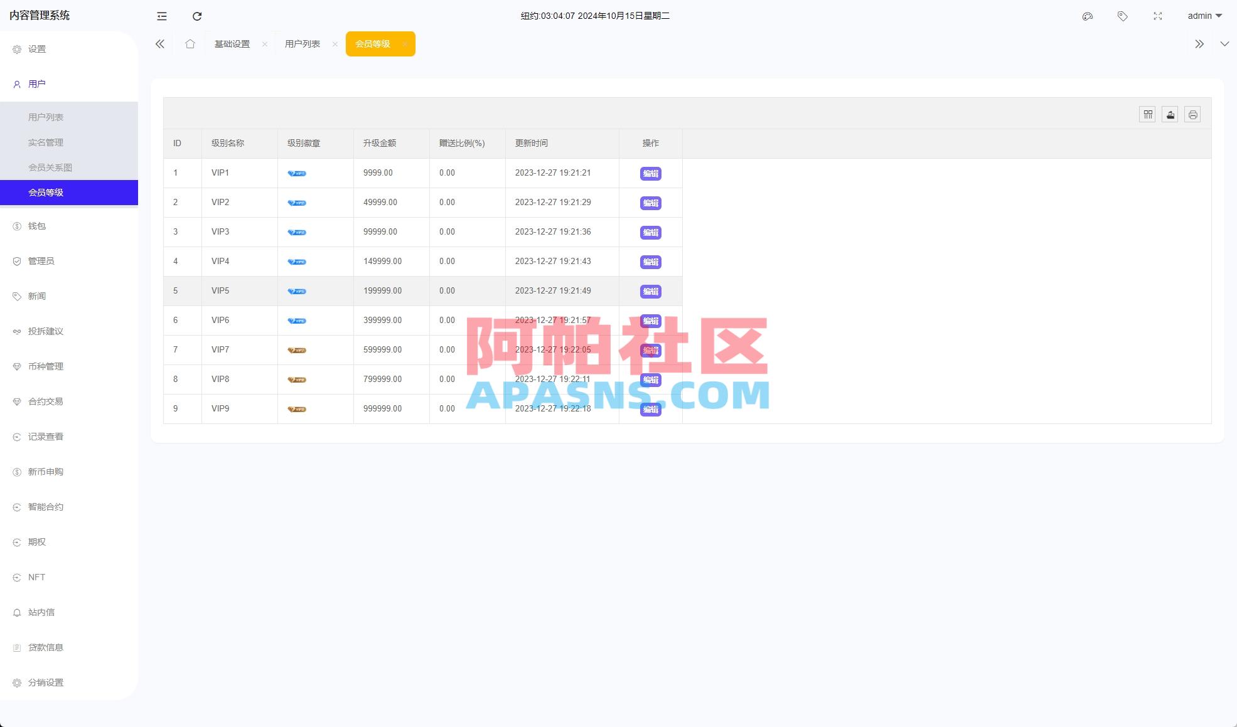Open the theme palette icon in the header
The width and height of the screenshot is (1237, 727).
pyautogui.click(x=1088, y=16)
